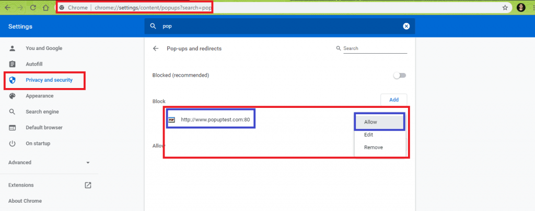Viewport: 535px width, 211px height.
Task: Select the popuptest.com:80 site entry
Action: 216,120
